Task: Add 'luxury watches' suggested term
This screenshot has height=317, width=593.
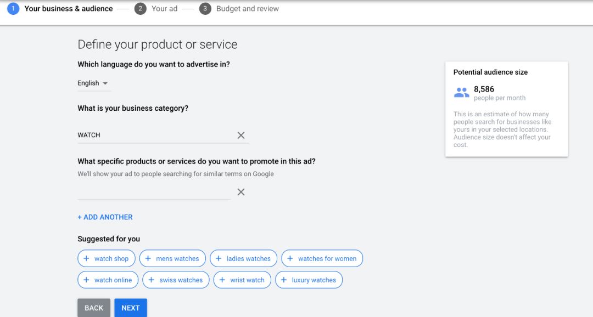Action: [x=309, y=280]
